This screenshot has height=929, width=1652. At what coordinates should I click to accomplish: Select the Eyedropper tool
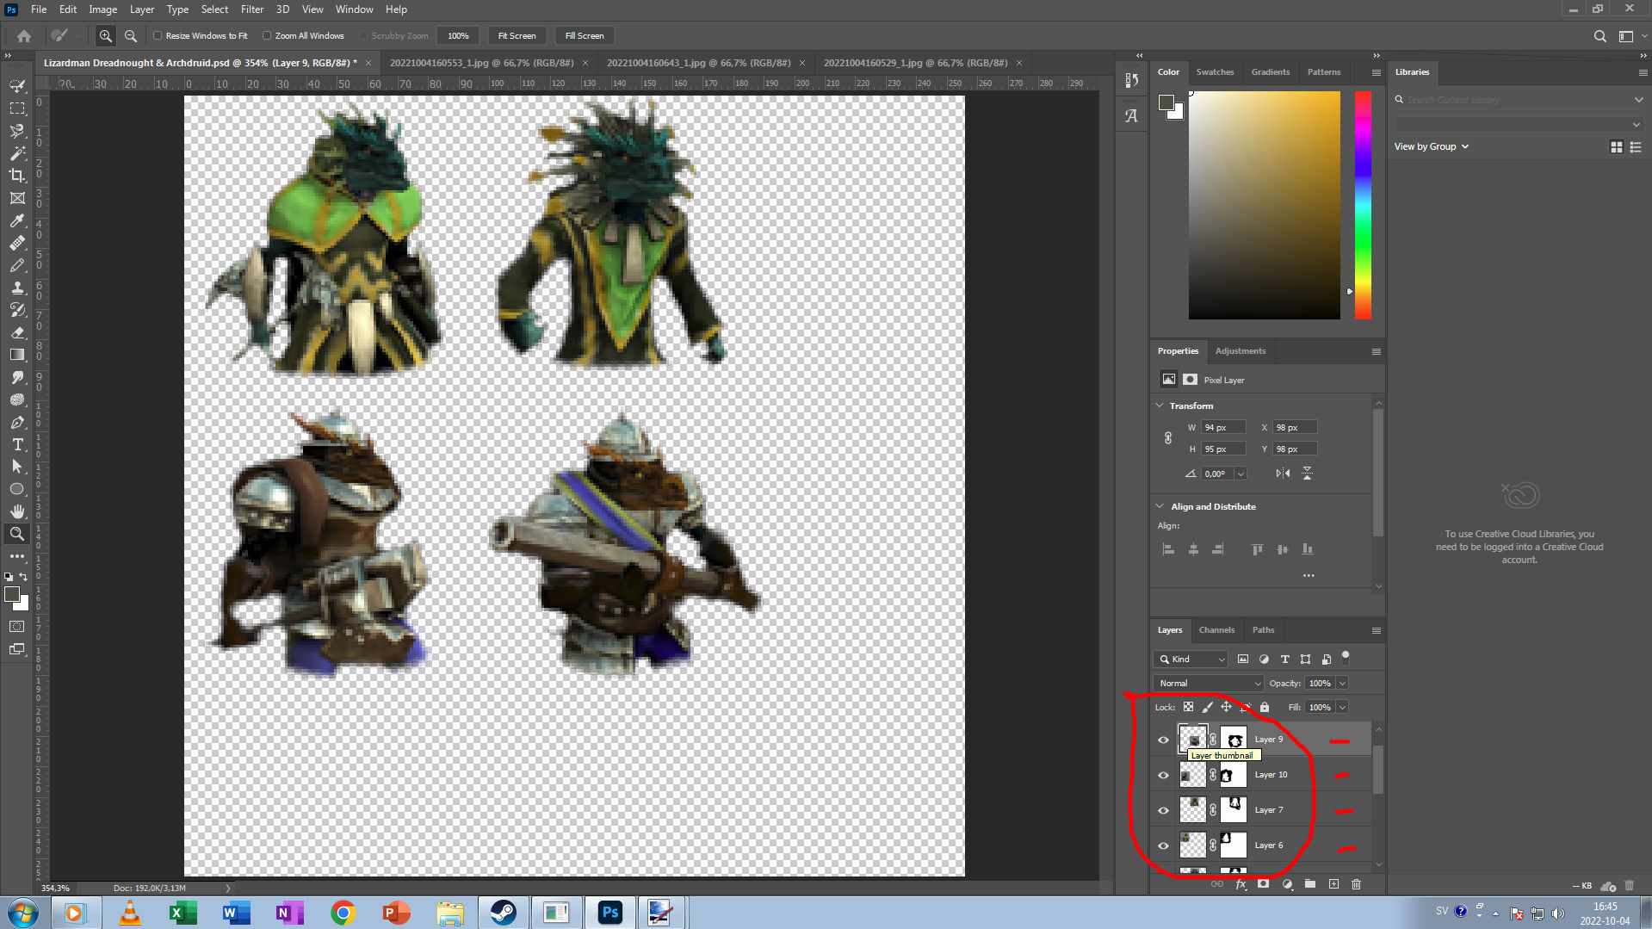point(17,221)
